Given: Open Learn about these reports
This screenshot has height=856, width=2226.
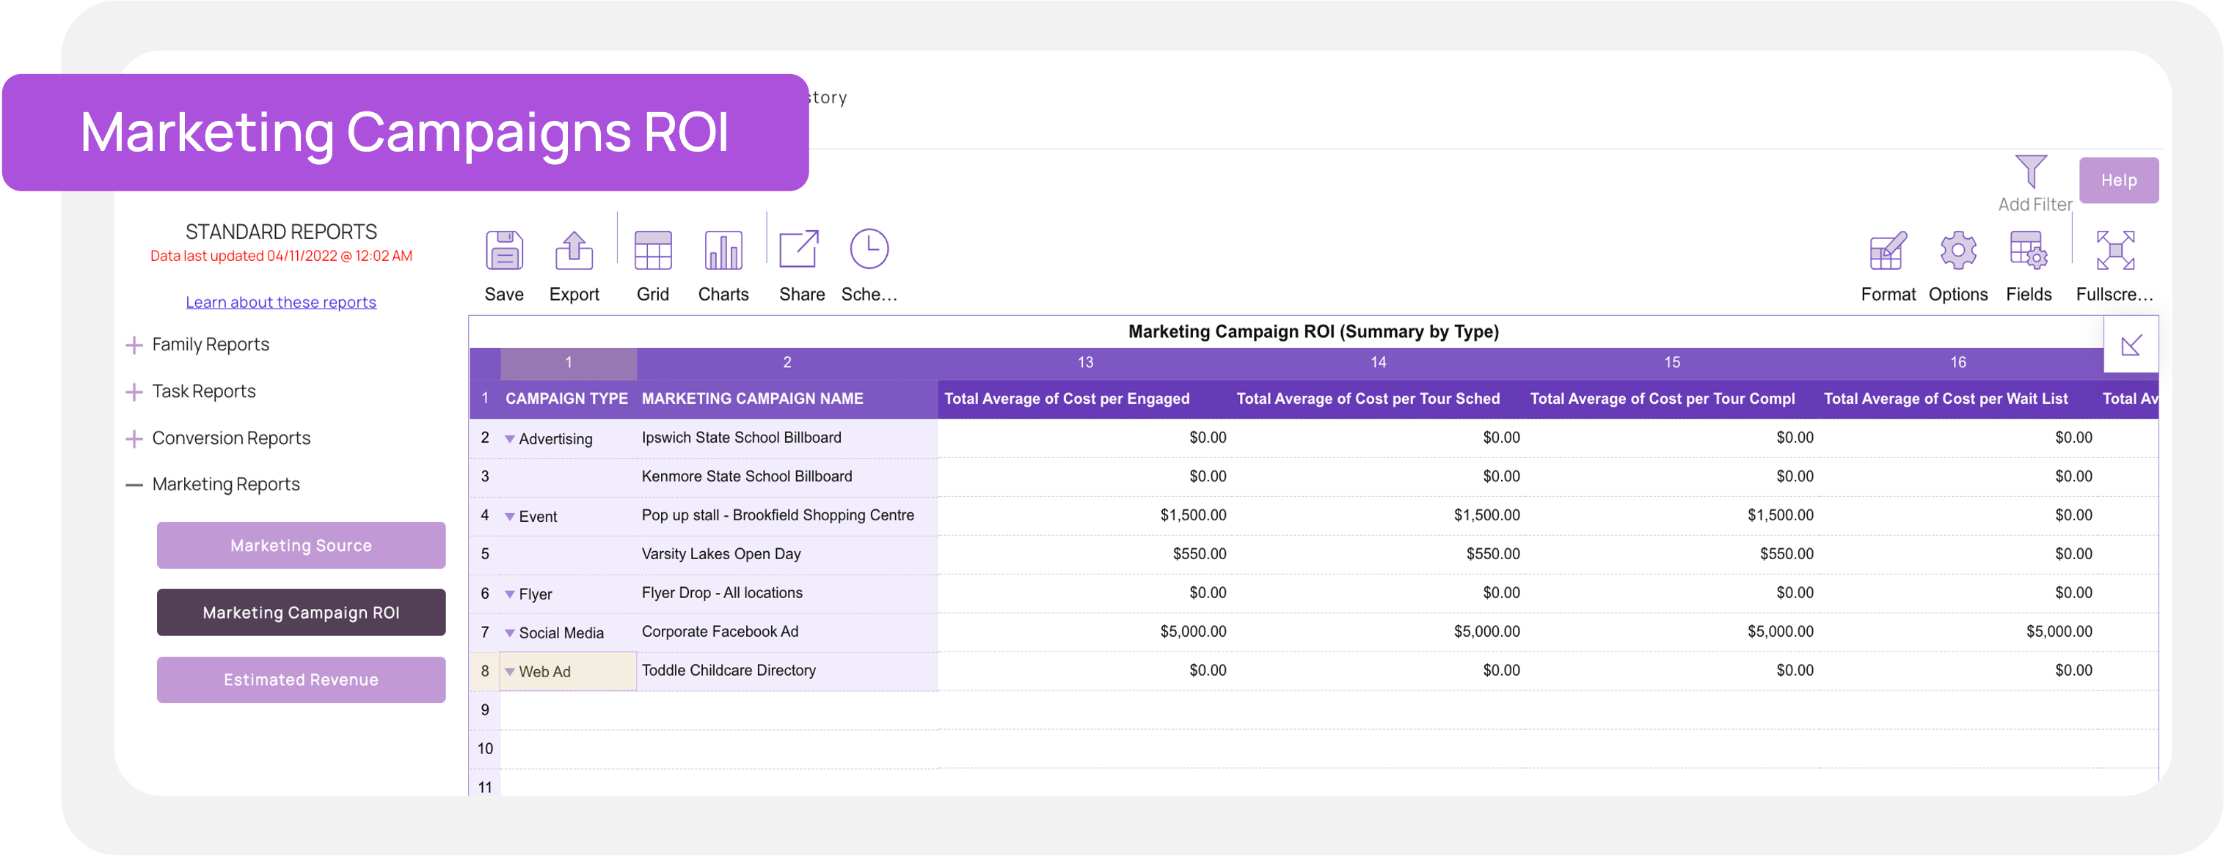Looking at the screenshot, I should tap(281, 301).
